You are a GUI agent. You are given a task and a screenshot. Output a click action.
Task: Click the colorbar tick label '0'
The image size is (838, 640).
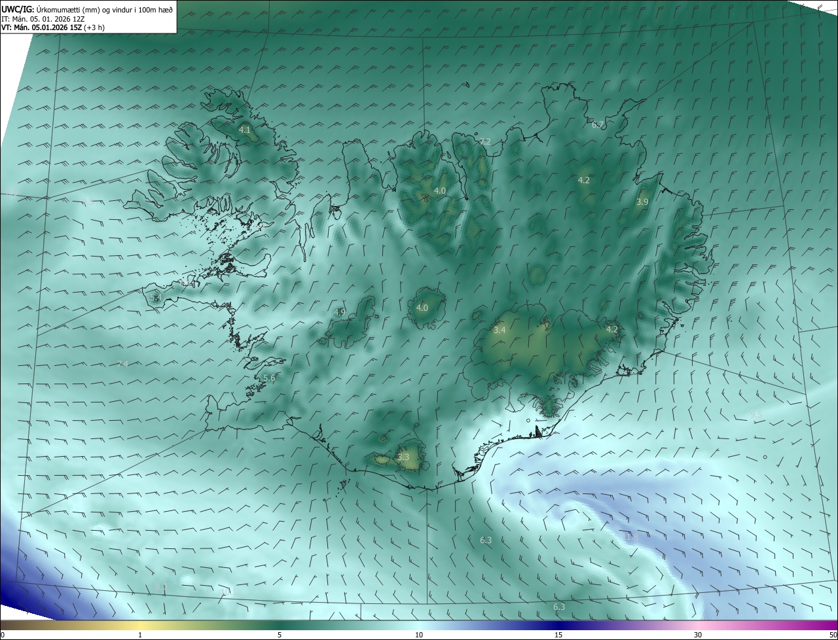(x=3, y=635)
